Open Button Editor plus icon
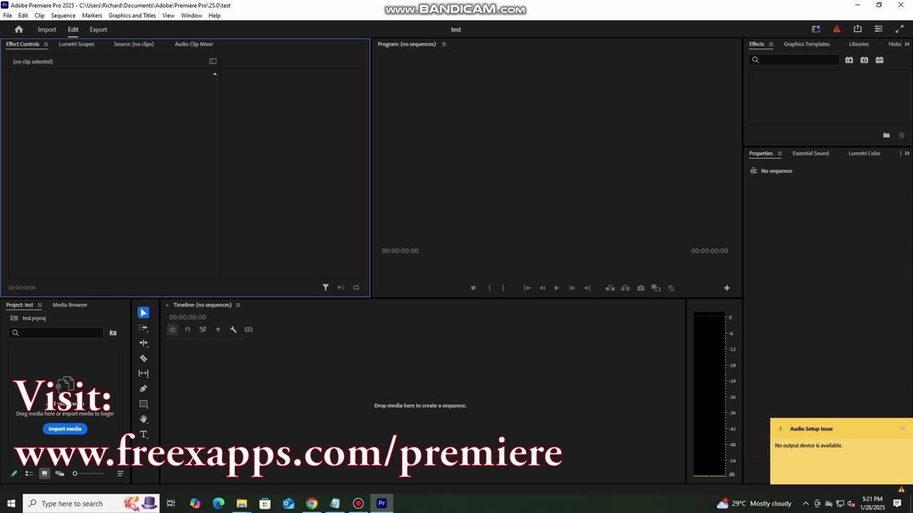913x513 pixels. pos(727,288)
